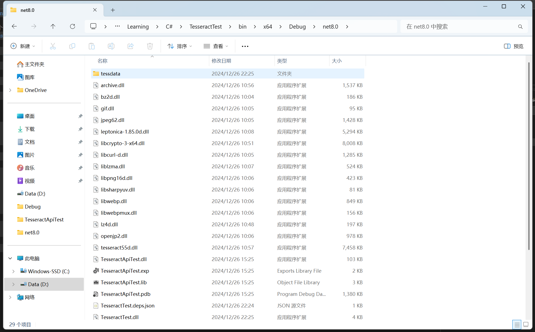
Task: Click the PC monitor icon in address bar
Action: click(x=93, y=26)
